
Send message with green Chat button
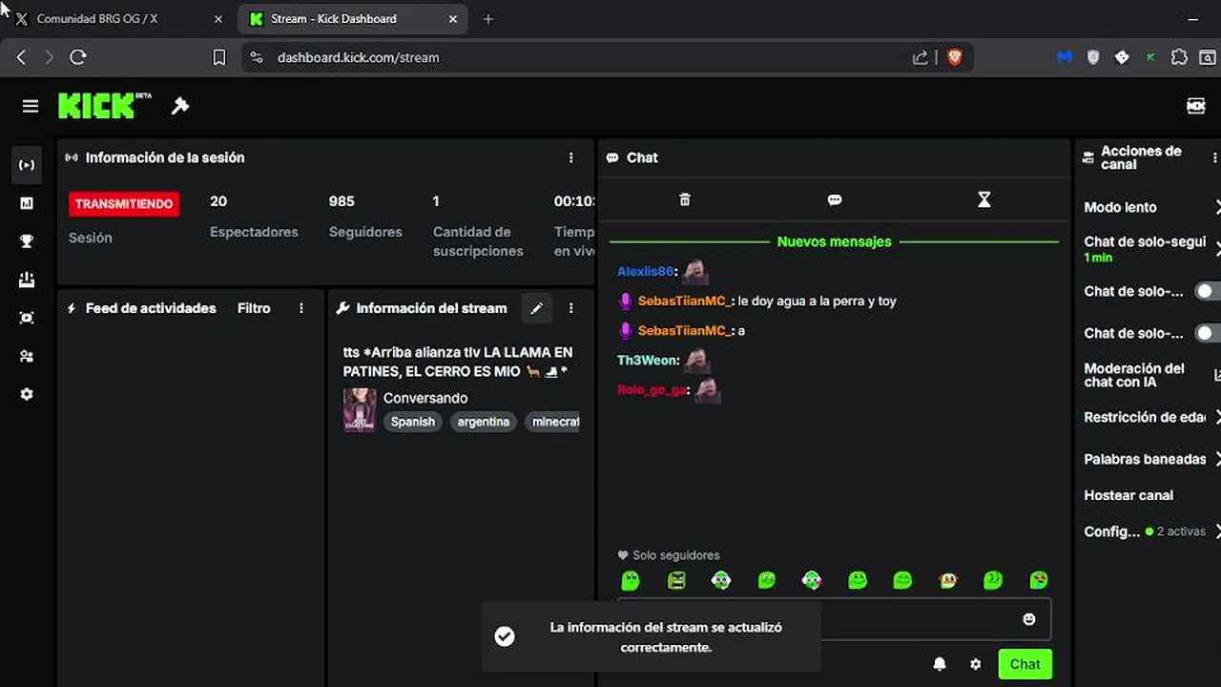(1024, 664)
